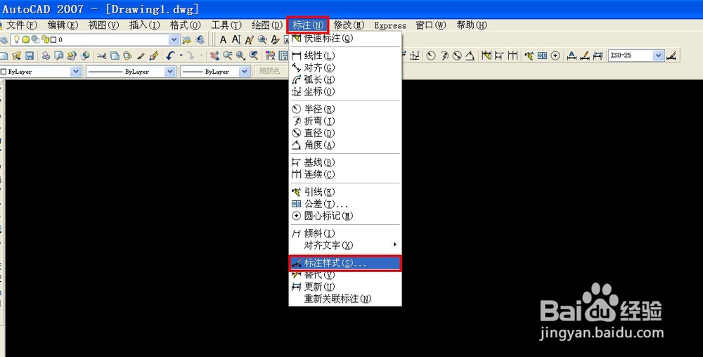
Task: Select the Match Properties brush icon
Action: 141,56
